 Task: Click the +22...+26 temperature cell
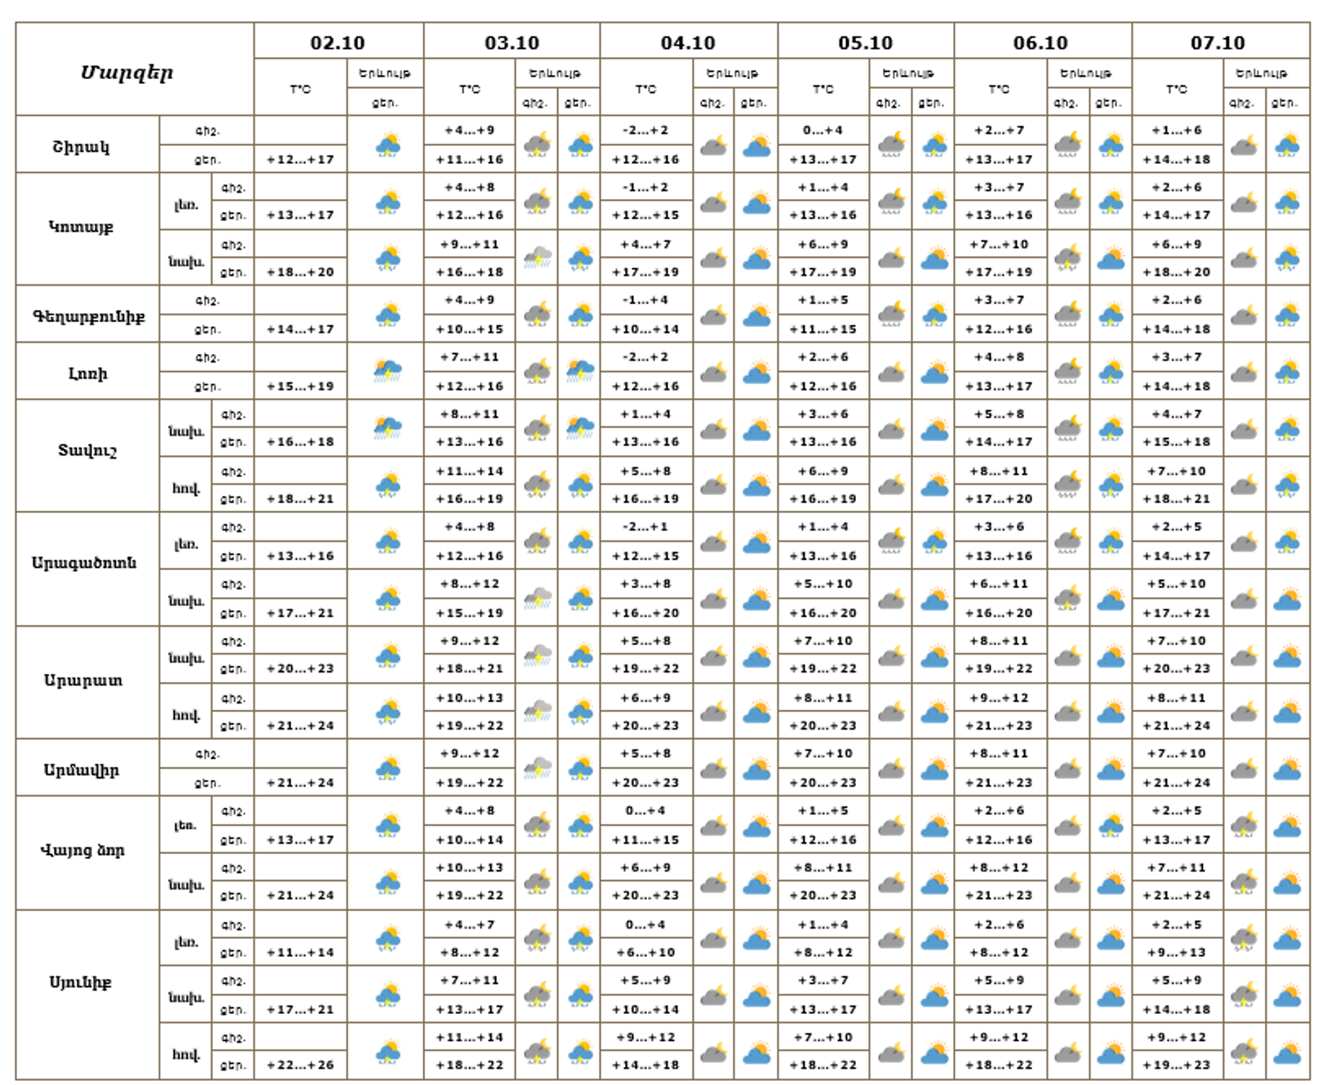[300, 1065]
